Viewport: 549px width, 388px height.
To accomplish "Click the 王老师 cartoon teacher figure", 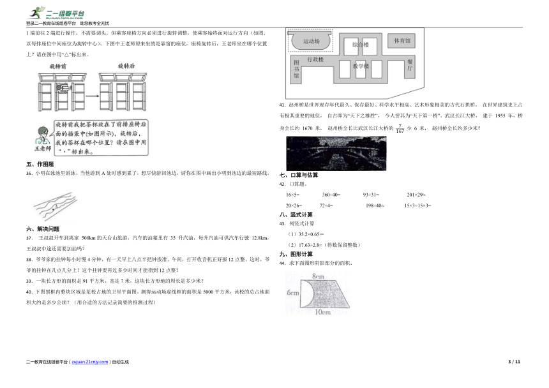I will pos(43,137).
